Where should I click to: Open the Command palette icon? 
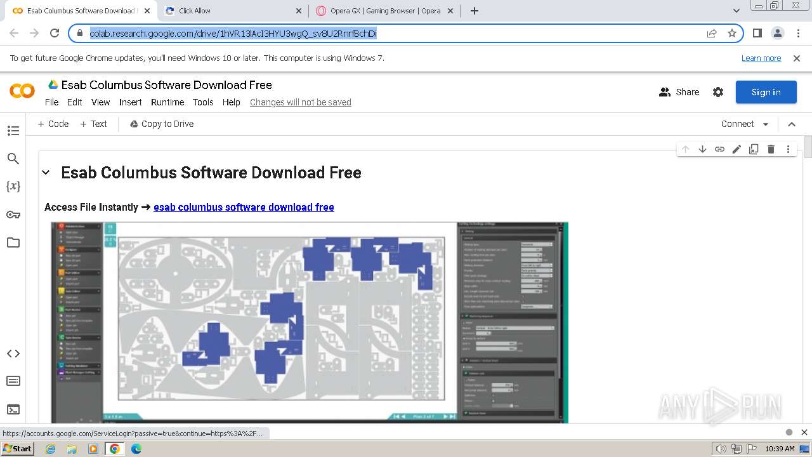tap(13, 381)
